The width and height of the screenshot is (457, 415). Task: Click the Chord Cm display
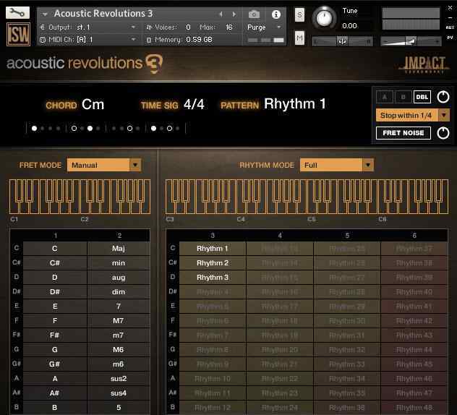[x=93, y=104]
